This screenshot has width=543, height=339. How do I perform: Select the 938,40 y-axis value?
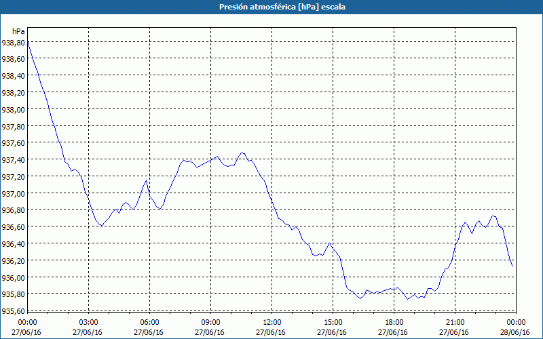pos(14,76)
